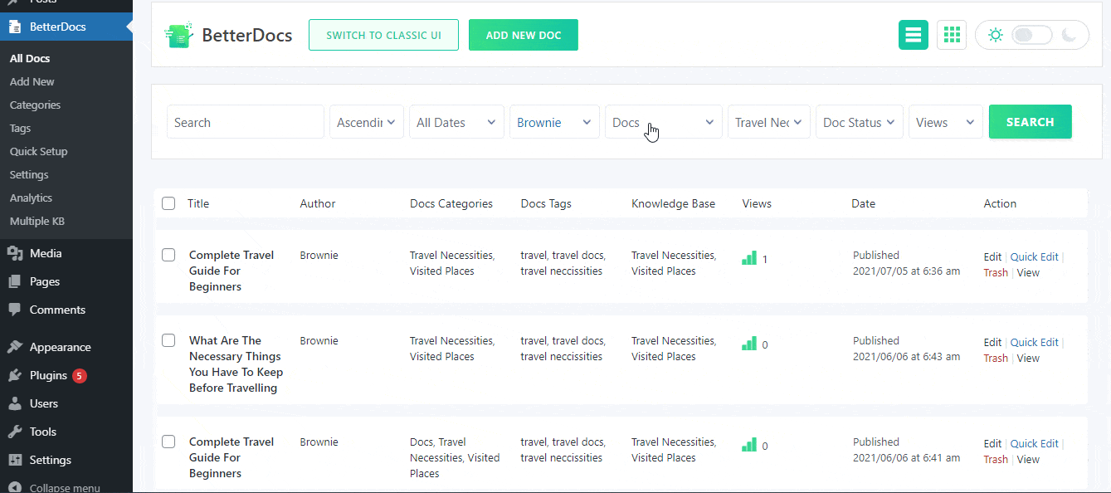This screenshot has height=493, width=1111.
Task: View the What Are The Necessary Things doc
Action: pos(1028,358)
